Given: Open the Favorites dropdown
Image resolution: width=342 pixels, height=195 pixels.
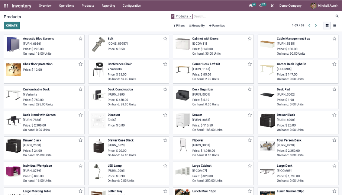Looking at the screenshot, I should tap(217, 26).
